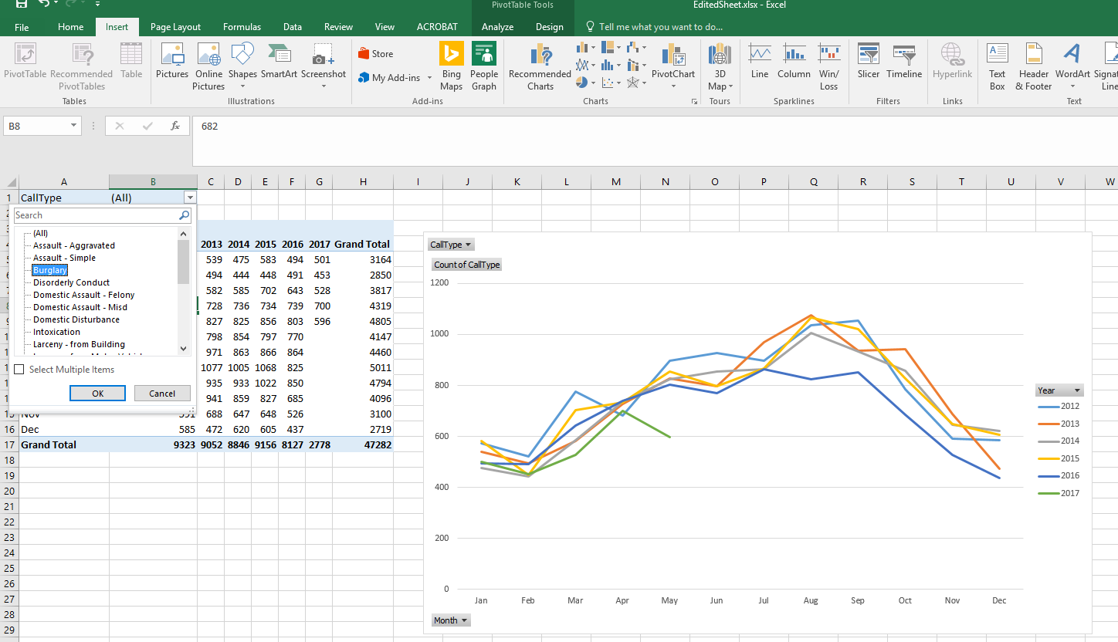The width and height of the screenshot is (1118, 642).
Task: Insert a Screenshot
Action: 323,62
